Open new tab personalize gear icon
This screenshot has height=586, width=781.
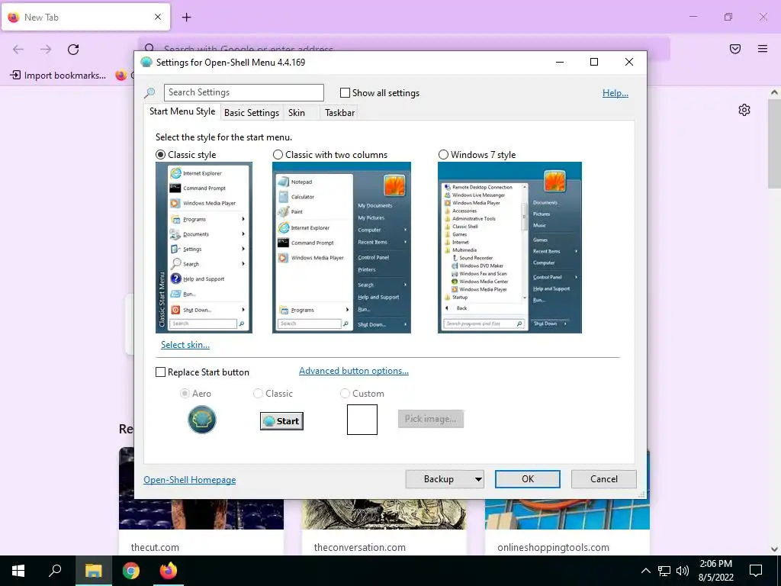coord(744,110)
